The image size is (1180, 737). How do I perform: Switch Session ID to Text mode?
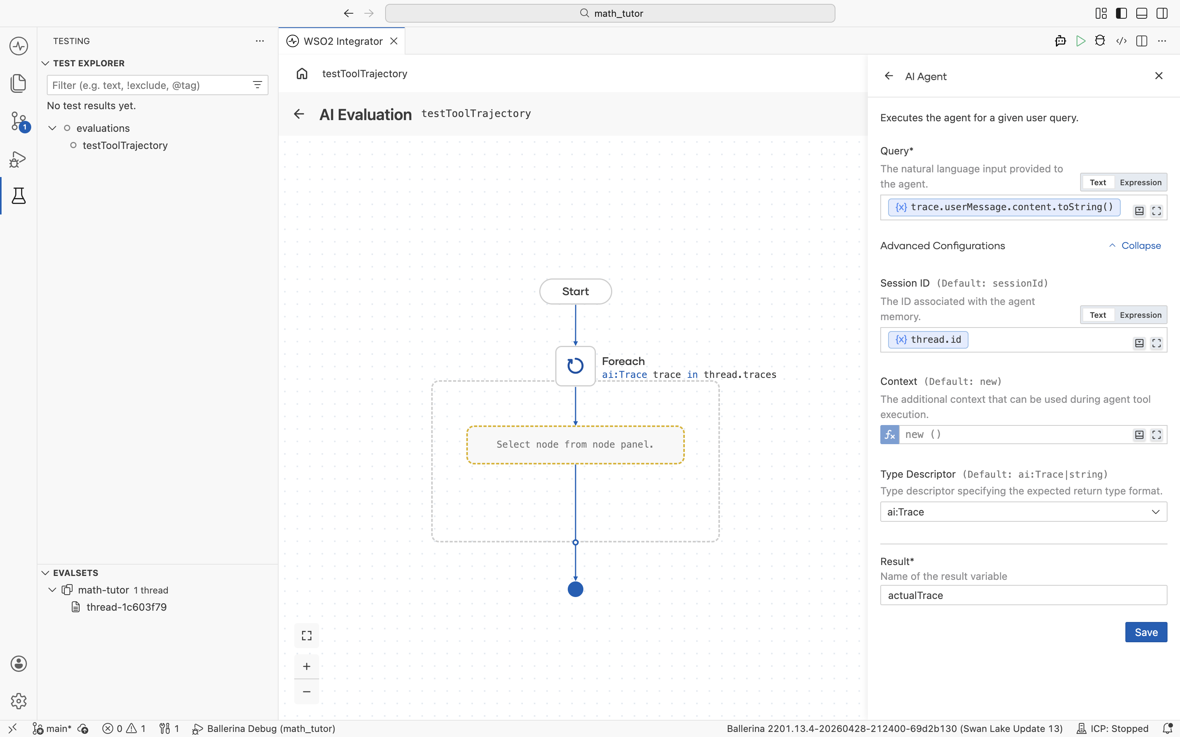(1098, 315)
